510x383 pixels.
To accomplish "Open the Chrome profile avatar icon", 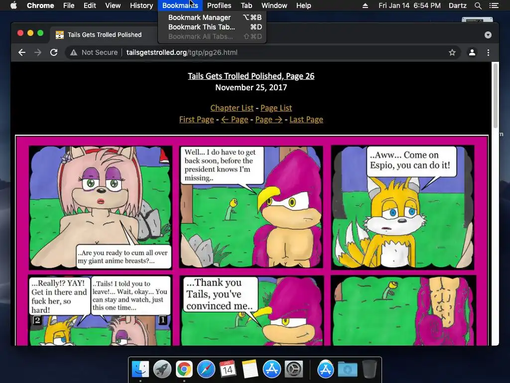I will point(472,52).
